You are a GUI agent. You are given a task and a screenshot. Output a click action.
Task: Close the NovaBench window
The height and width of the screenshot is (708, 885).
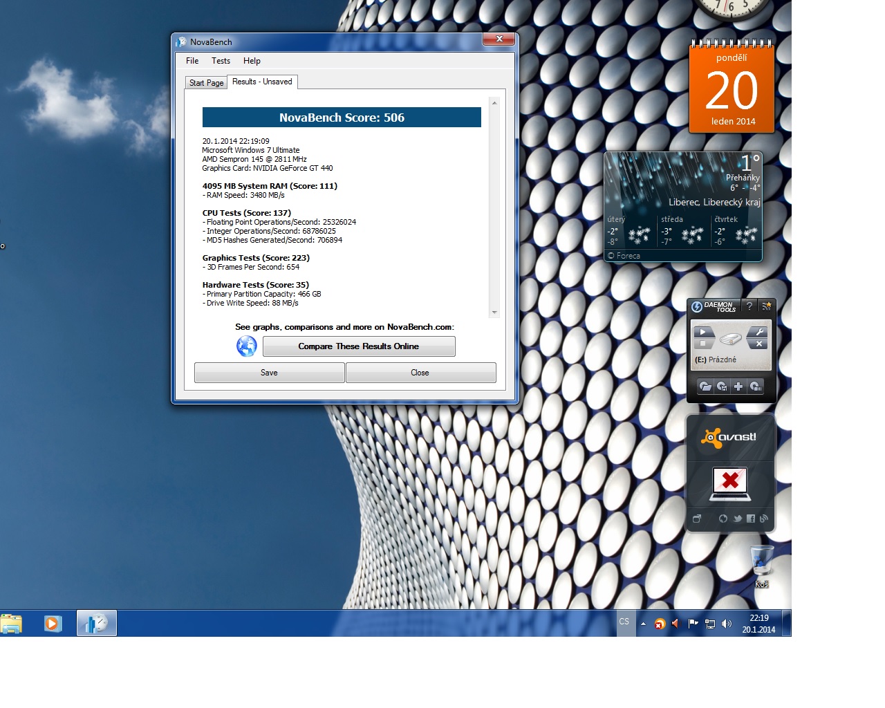(499, 39)
